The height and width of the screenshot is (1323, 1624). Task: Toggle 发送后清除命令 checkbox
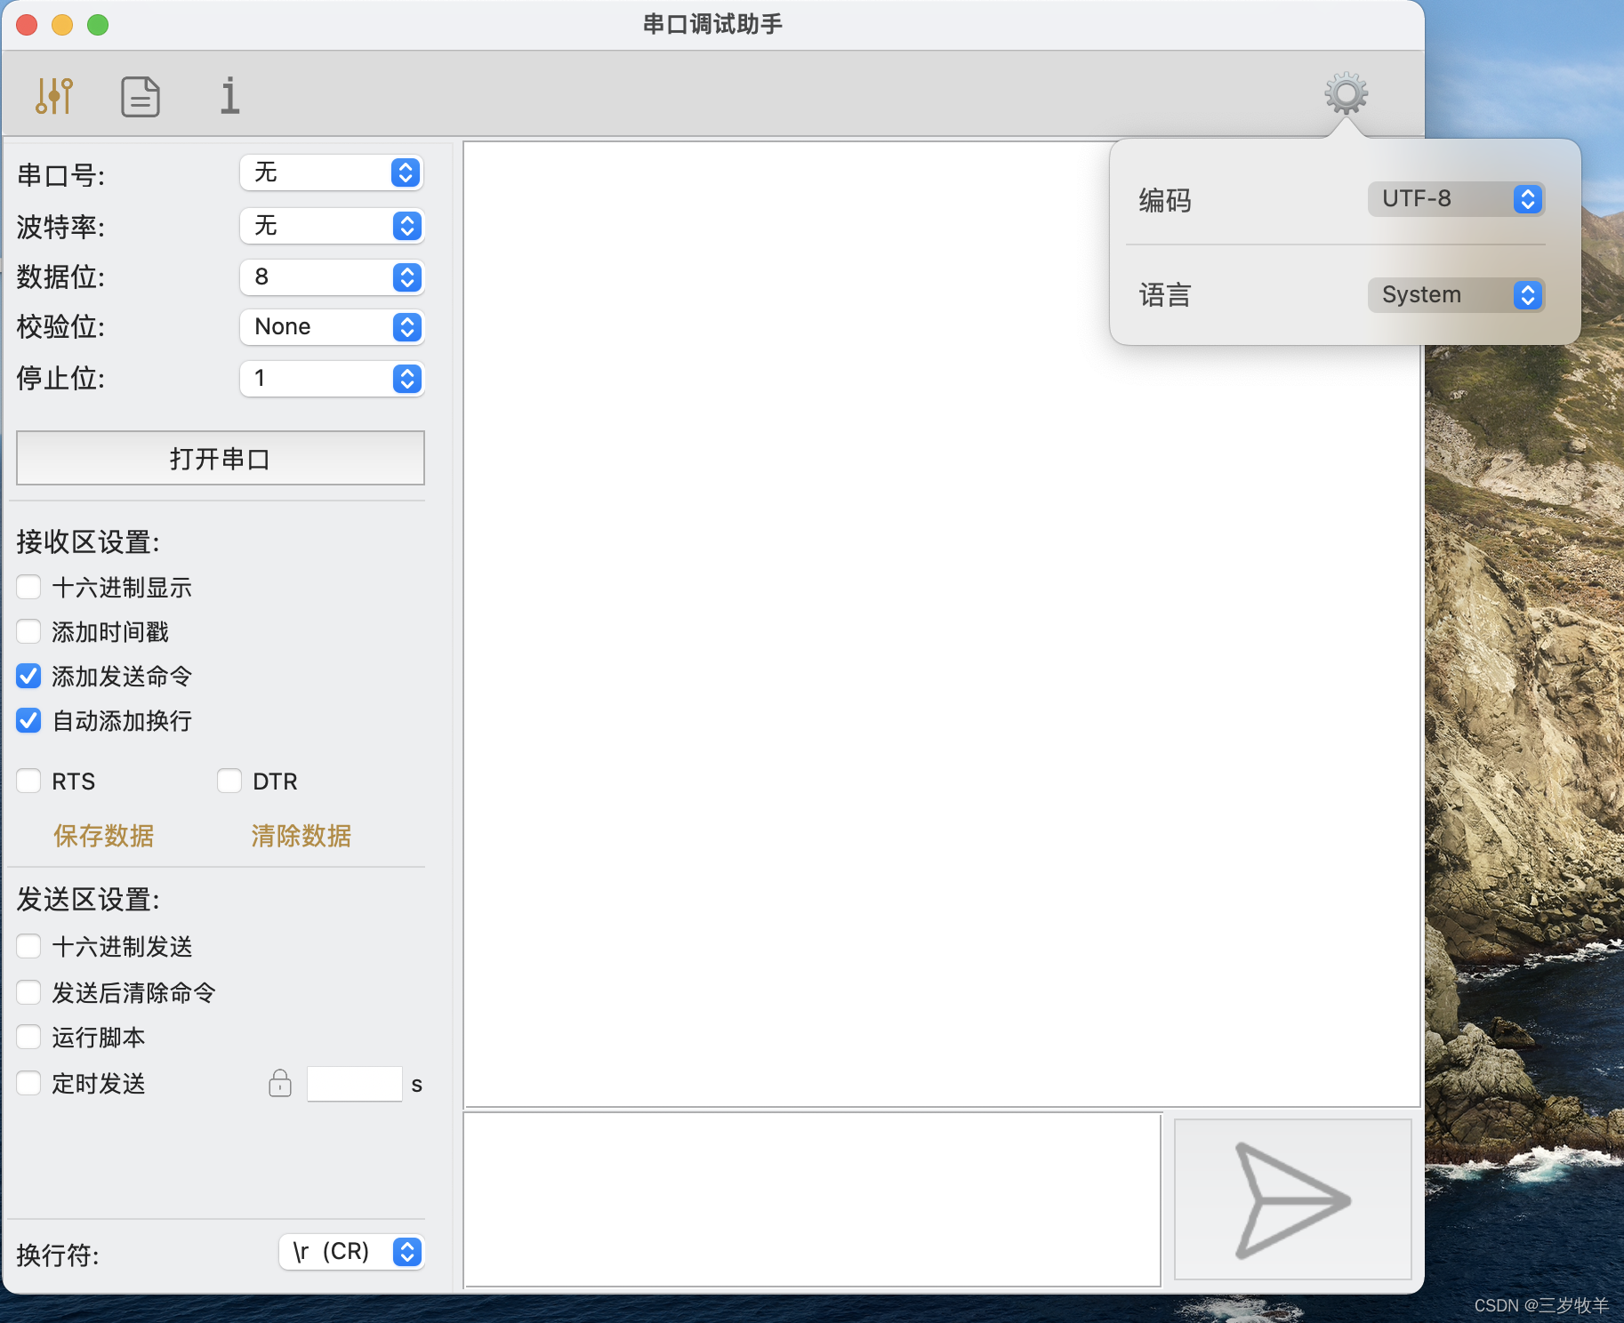click(x=28, y=992)
